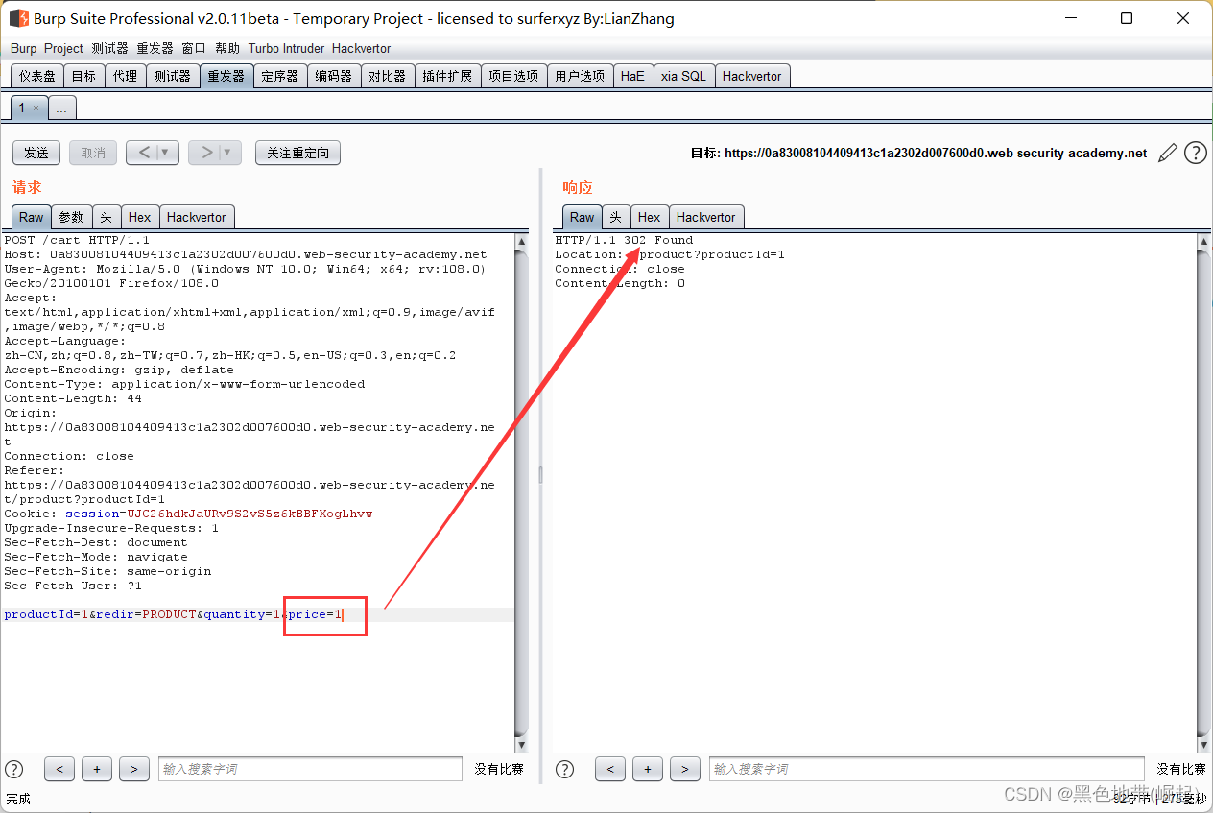Click request scrollbar down arrow
Image resolution: width=1213 pixels, height=813 pixels.
[522, 745]
